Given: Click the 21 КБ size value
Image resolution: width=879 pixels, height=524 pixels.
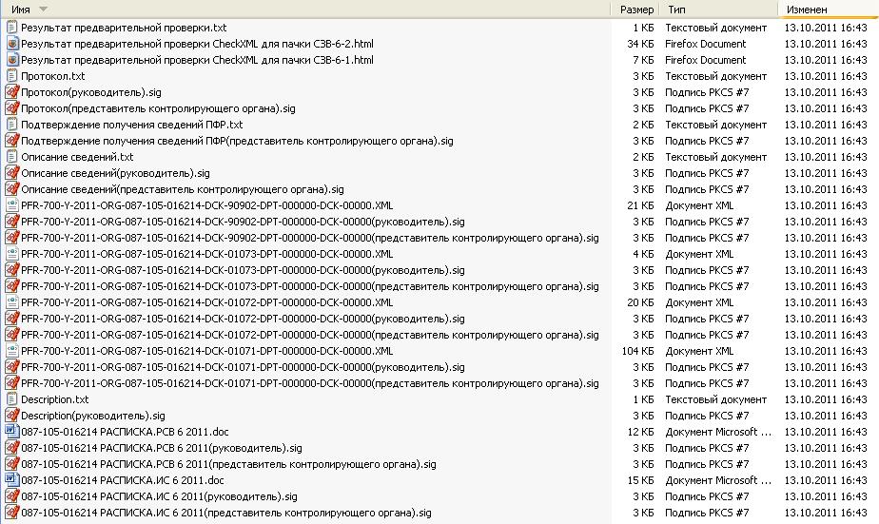Looking at the screenshot, I should [x=640, y=205].
